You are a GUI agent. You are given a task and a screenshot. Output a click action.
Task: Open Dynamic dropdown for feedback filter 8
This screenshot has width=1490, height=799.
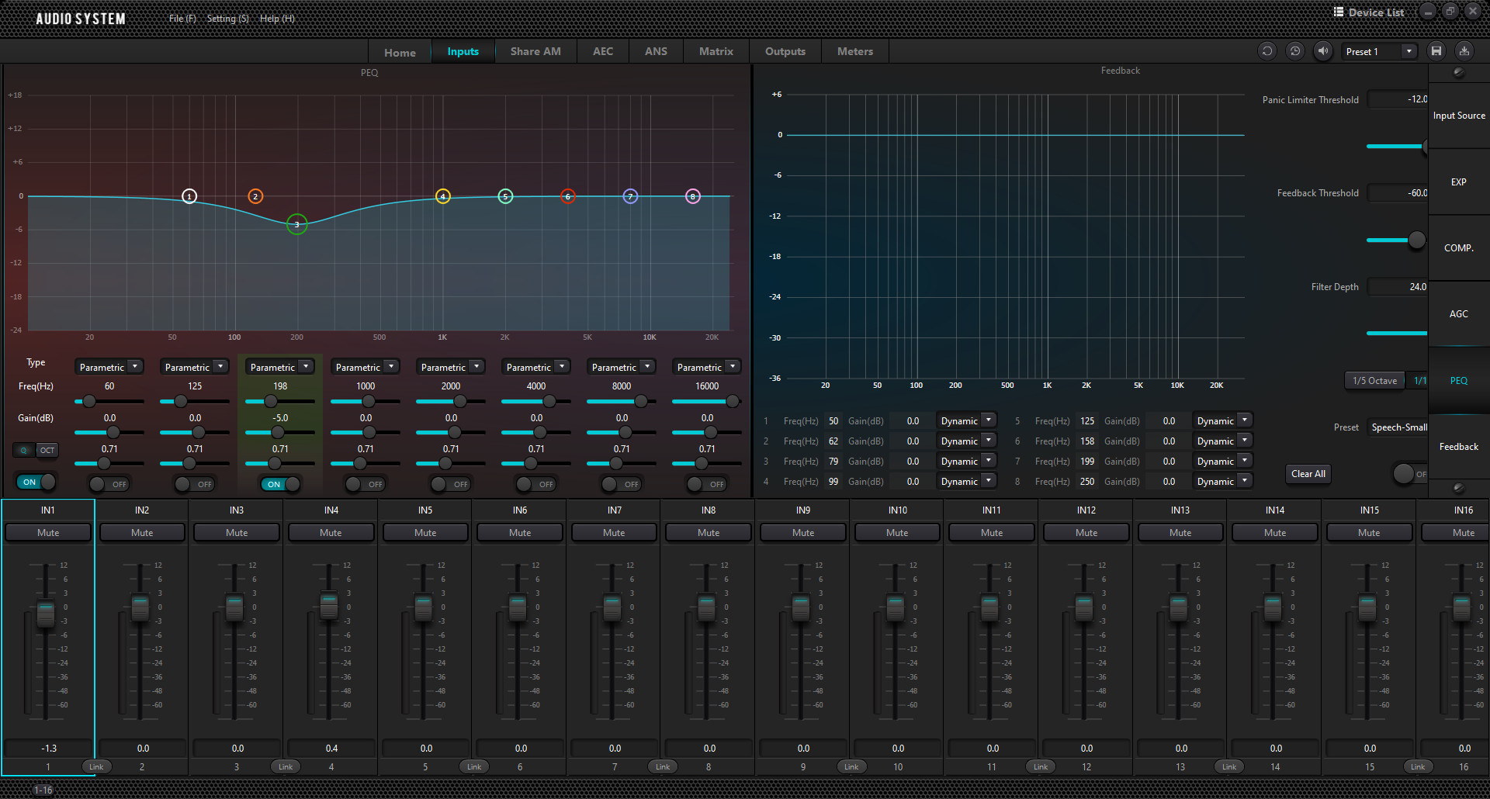tap(1222, 481)
